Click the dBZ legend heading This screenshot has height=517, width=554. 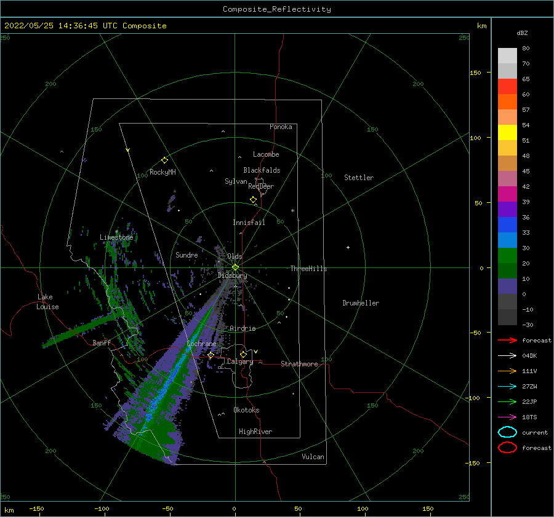522,33
